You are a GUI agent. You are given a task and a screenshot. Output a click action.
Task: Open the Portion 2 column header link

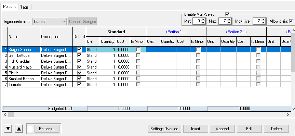click(236, 32)
